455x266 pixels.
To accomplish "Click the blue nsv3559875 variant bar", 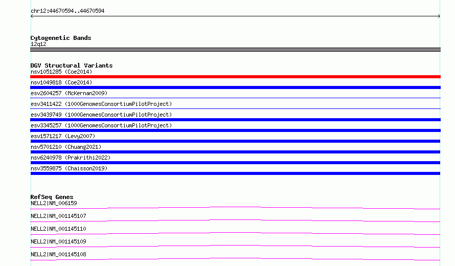I will click(x=235, y=173).
